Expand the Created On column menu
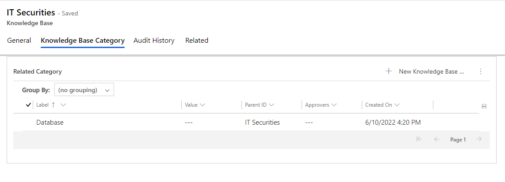This screenshot has width=505, height=182. coord(397,105)
